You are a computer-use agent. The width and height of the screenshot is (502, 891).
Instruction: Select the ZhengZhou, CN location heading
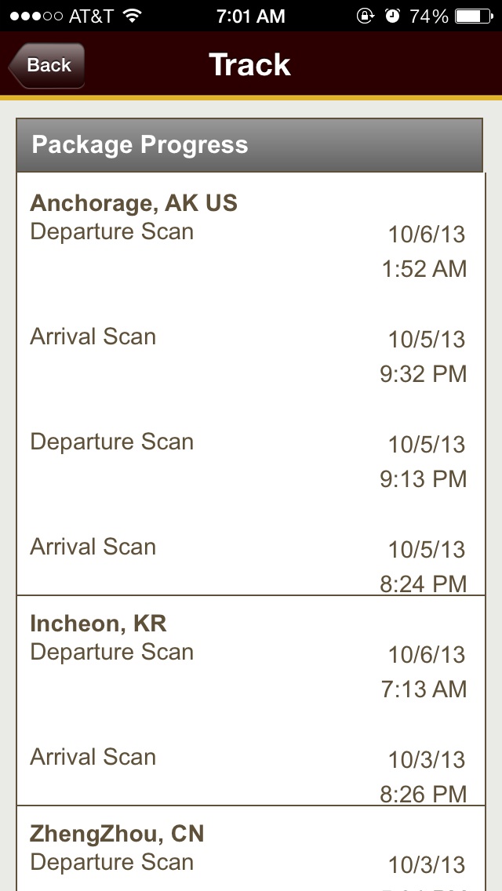pyautogui.click(x=117, y=834)
